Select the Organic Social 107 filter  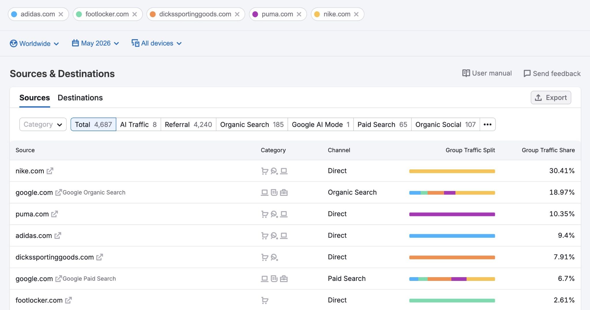[x=445, y=124]
